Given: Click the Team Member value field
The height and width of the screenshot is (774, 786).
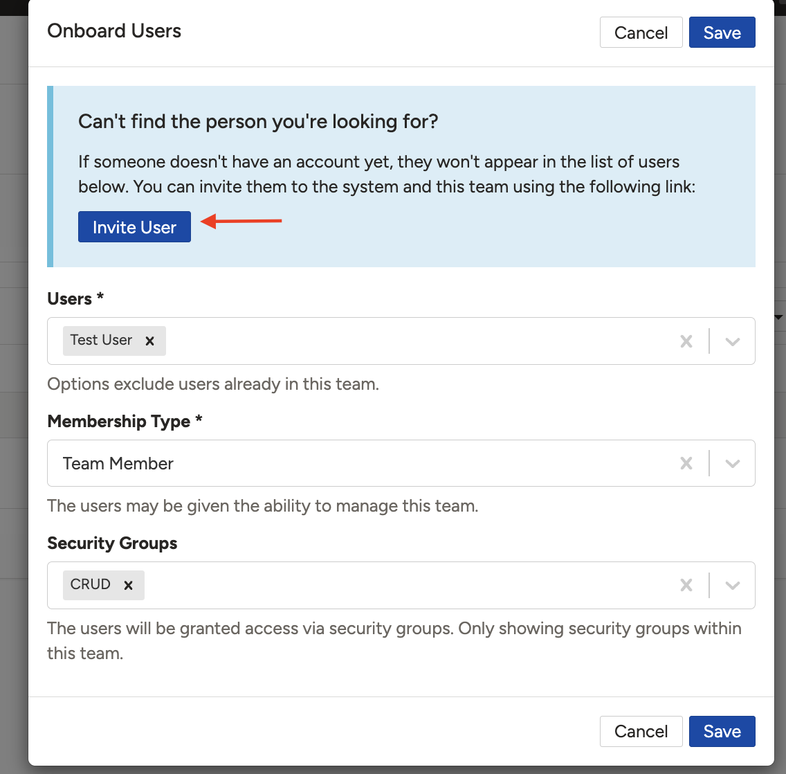Looking at the screenshot, I should (401, 463).
